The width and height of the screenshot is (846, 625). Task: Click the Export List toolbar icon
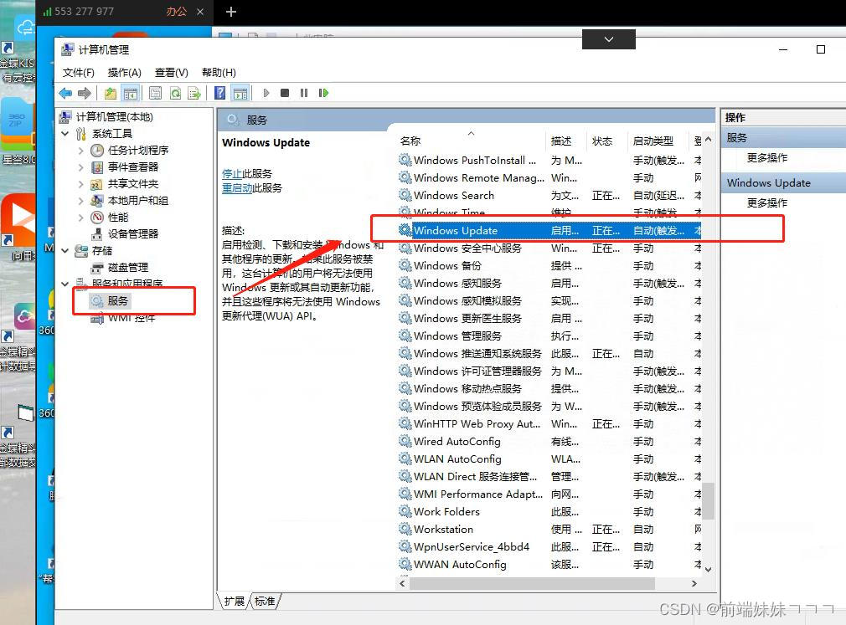coord(194,93)
